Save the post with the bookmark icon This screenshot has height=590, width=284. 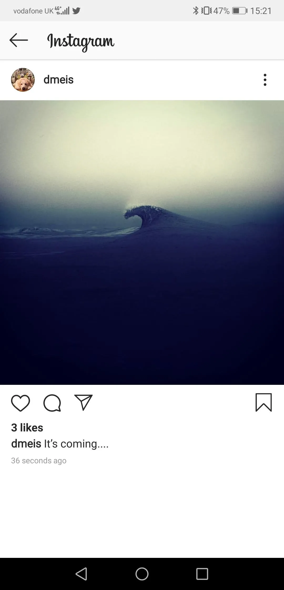point(263,402)
